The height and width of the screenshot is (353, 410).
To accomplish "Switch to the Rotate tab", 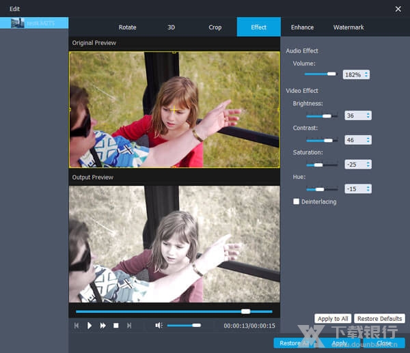I will click(x=128, y=27).
